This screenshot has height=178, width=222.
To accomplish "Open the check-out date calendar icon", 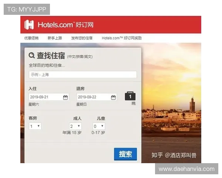I will 113,97.
